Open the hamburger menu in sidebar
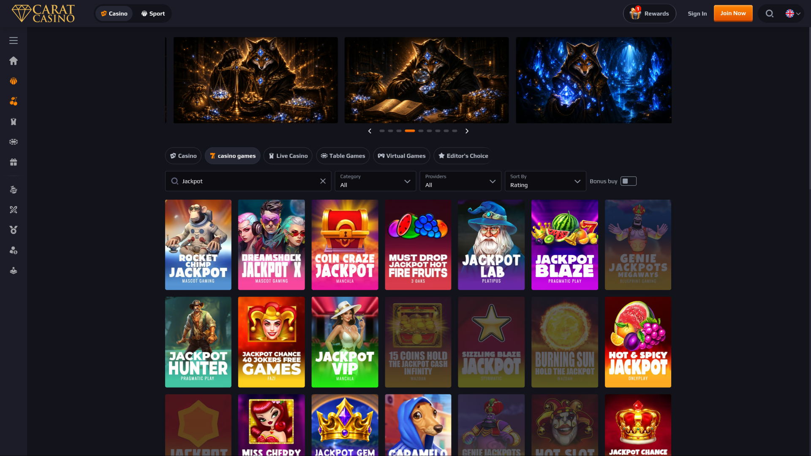Image resolution: width=811 pixels, height=456 pixels. coord(14,41)
